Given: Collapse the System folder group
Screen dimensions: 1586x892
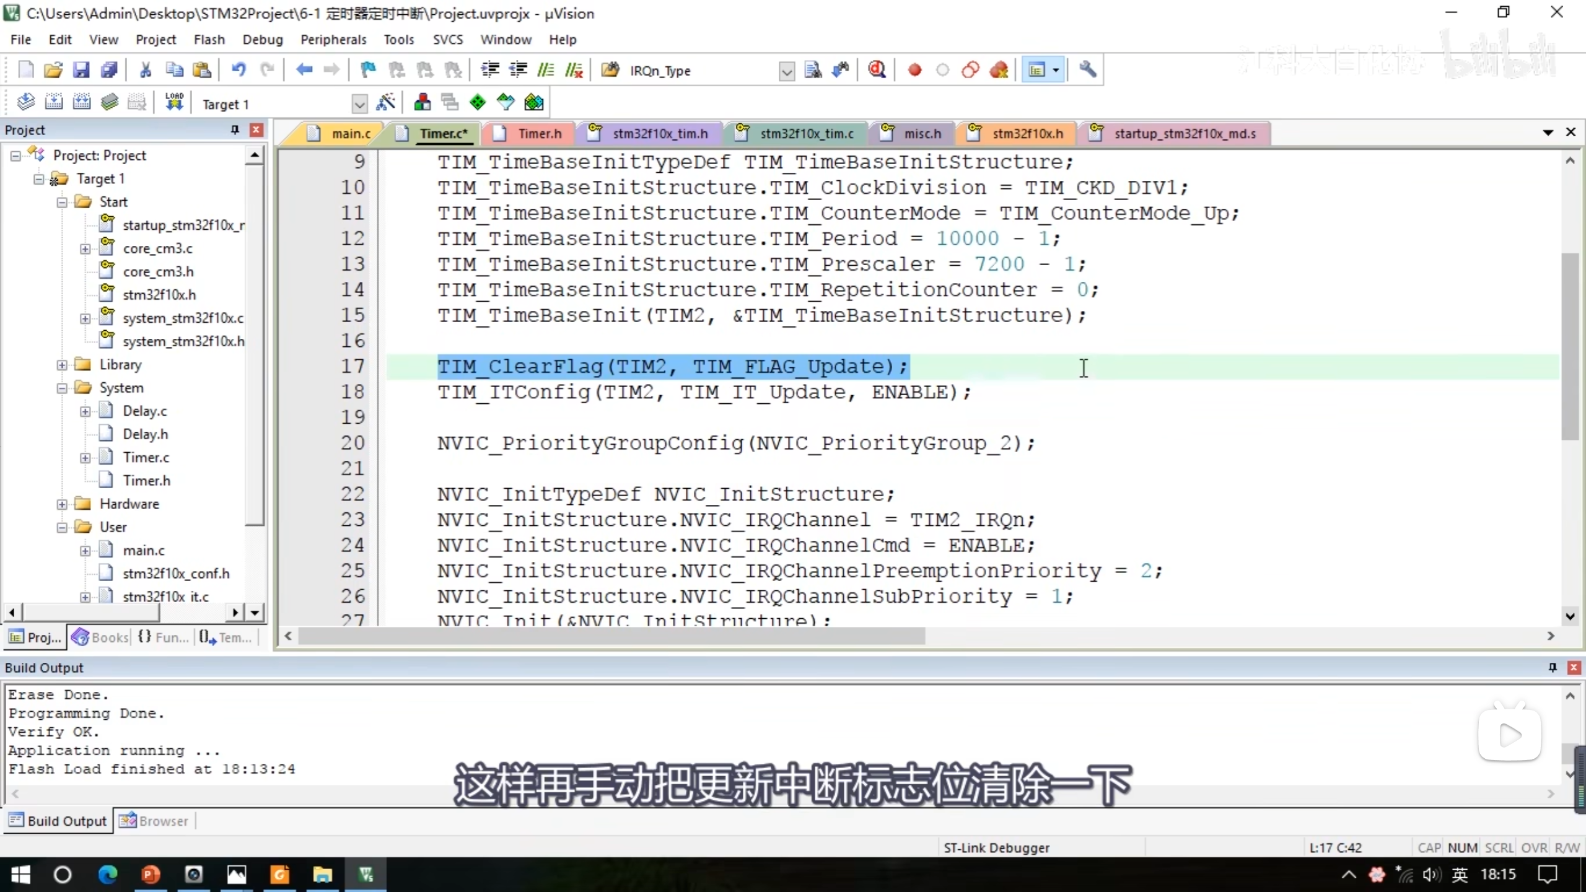Looking at the screenshot, I should pyautogui.click(x=62, y=388).
